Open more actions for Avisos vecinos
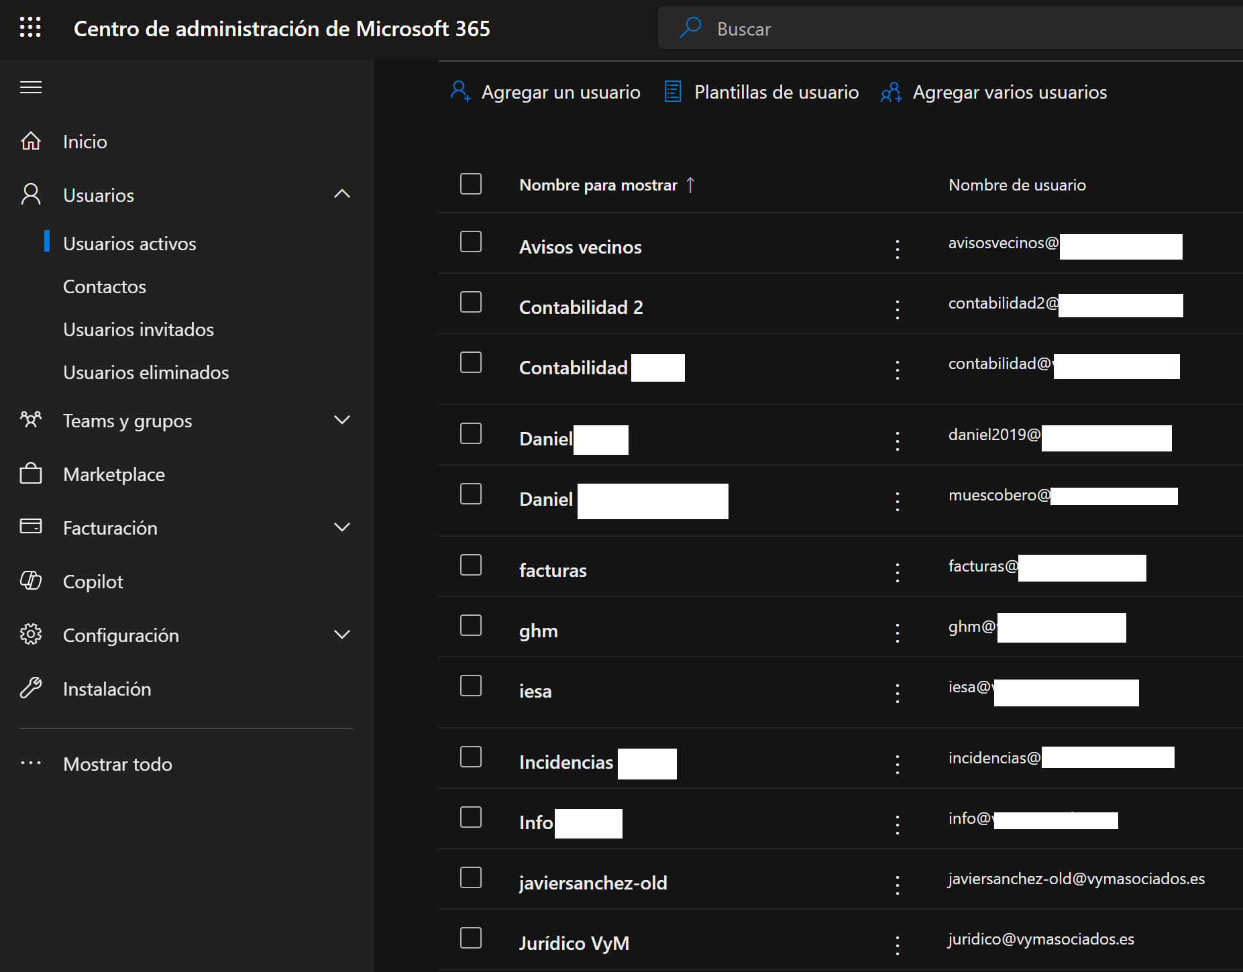Viewport: 1243px width, 972px height. pyautogui.click(x=897, y=249)
